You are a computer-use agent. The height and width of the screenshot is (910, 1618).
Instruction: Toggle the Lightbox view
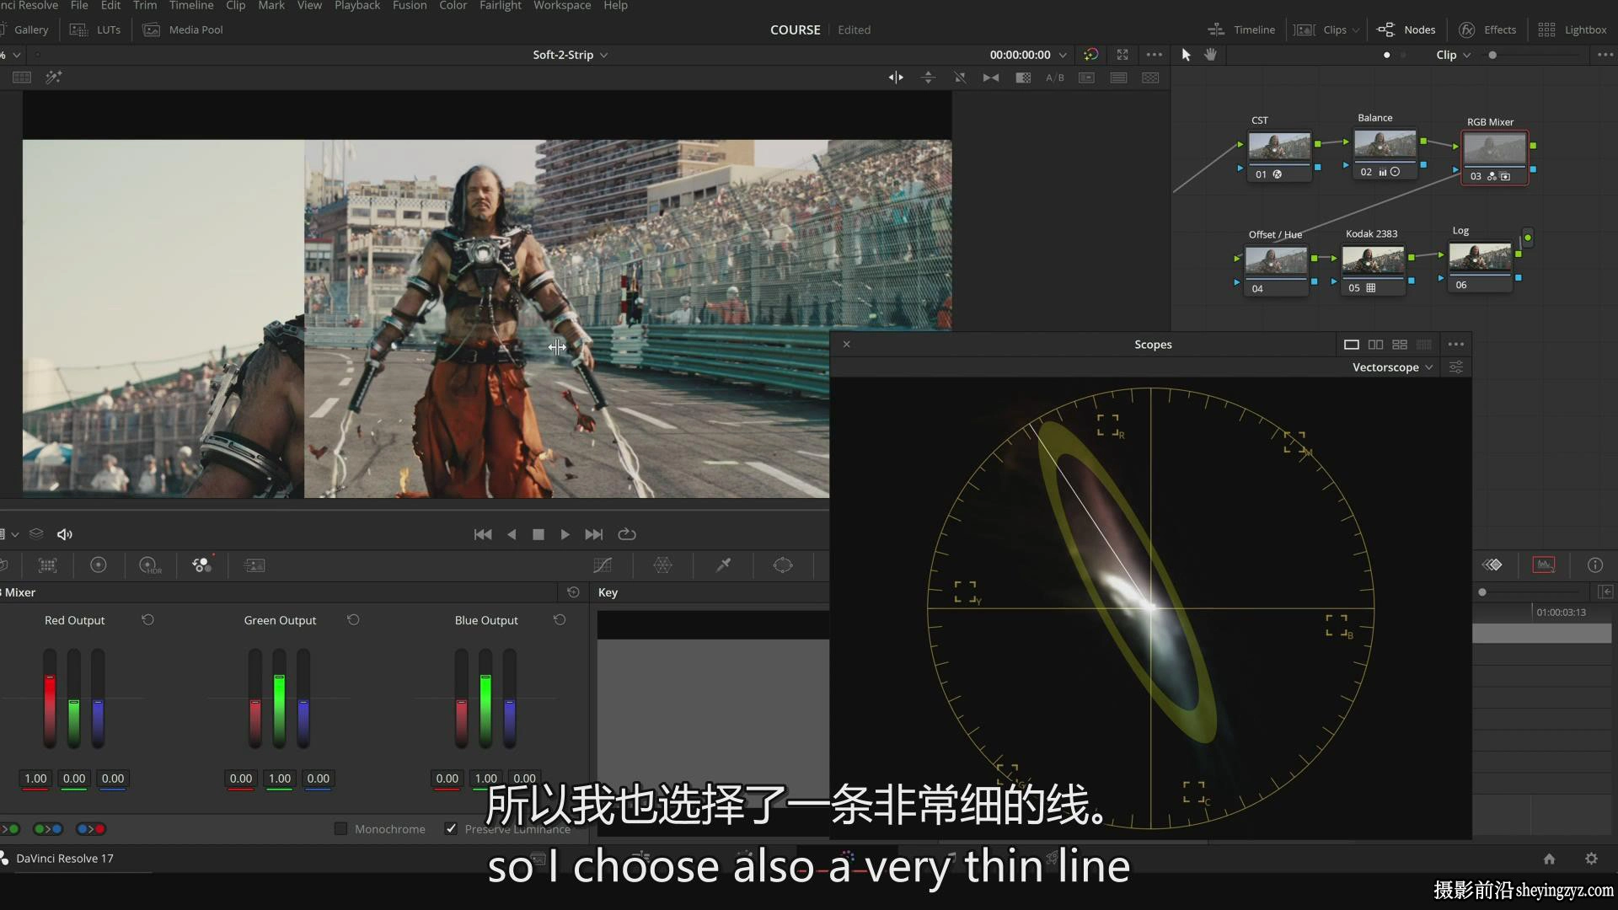click(1572, 29)
